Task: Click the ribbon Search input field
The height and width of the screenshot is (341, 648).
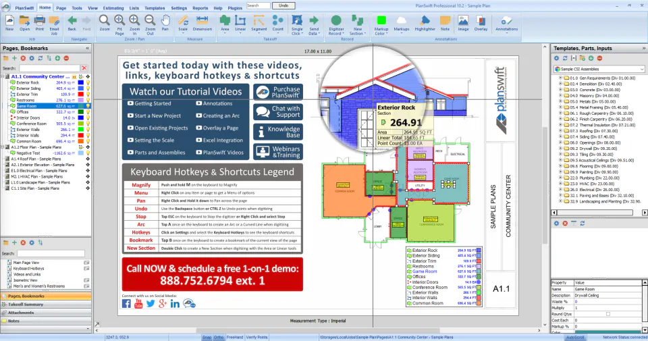Action: 259,6
